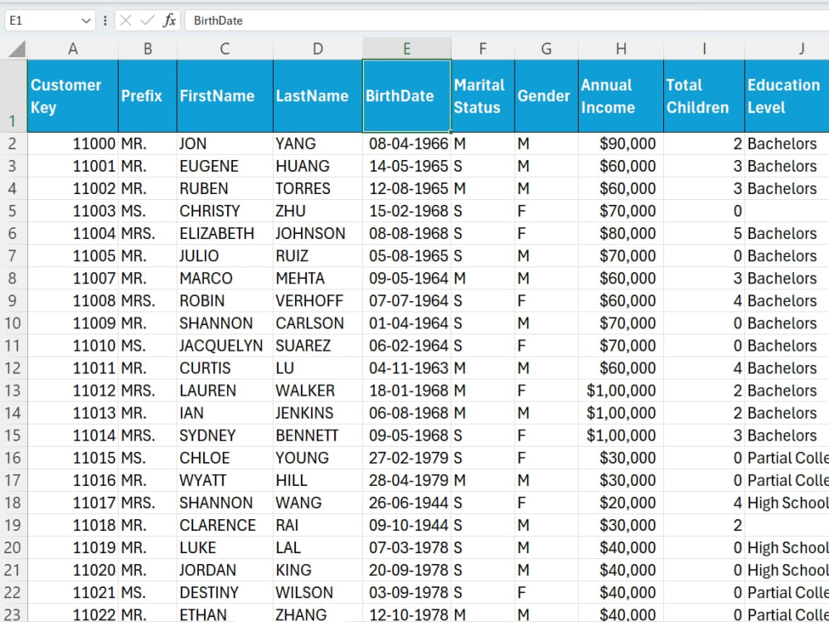Click the Select All corner triangle

click(17, 49)
